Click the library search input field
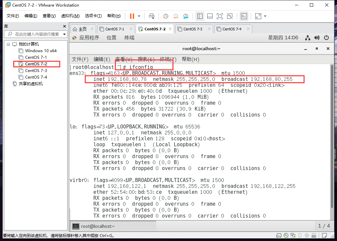This screenshot has height=241, width=337. pos(35,34)
